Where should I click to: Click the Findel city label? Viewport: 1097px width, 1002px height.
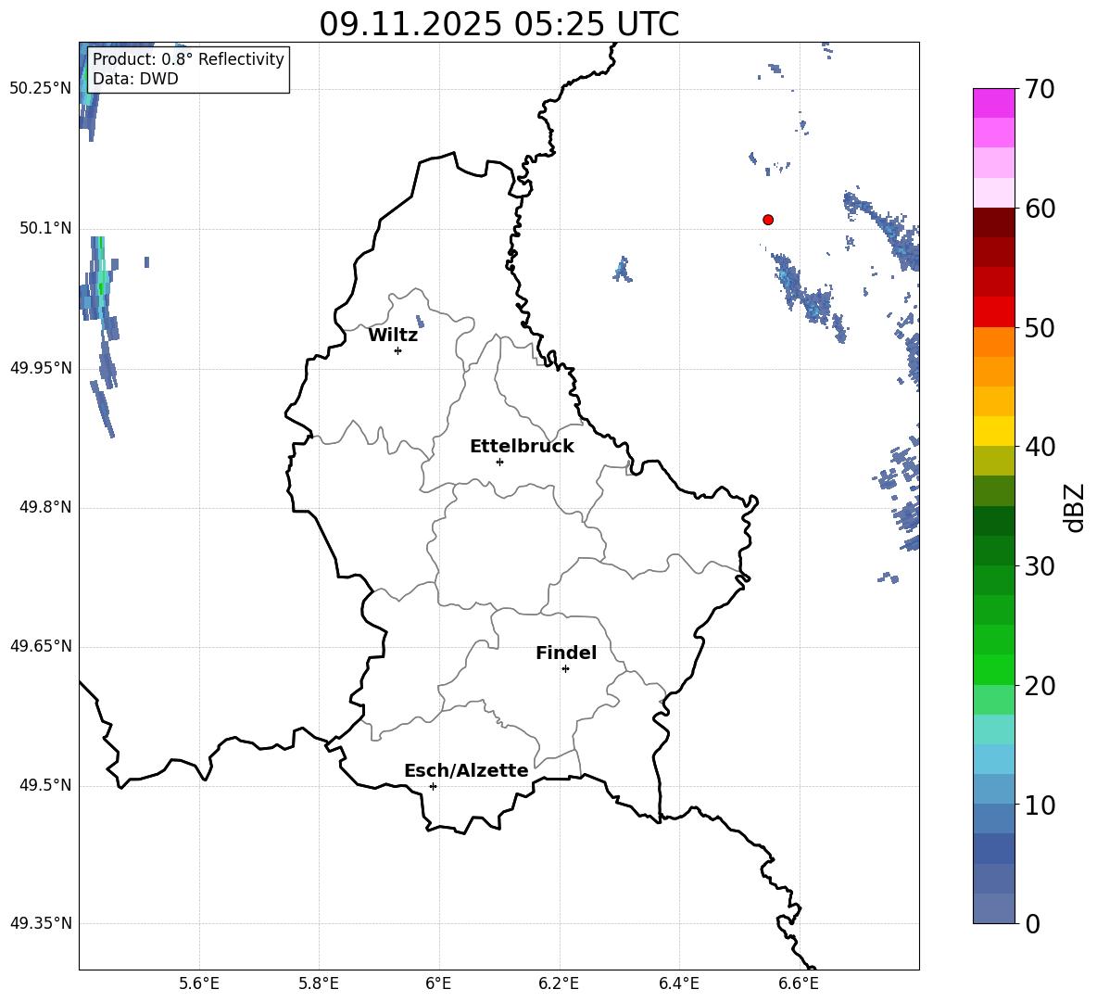pyautogui.click(x=566, y=653)
